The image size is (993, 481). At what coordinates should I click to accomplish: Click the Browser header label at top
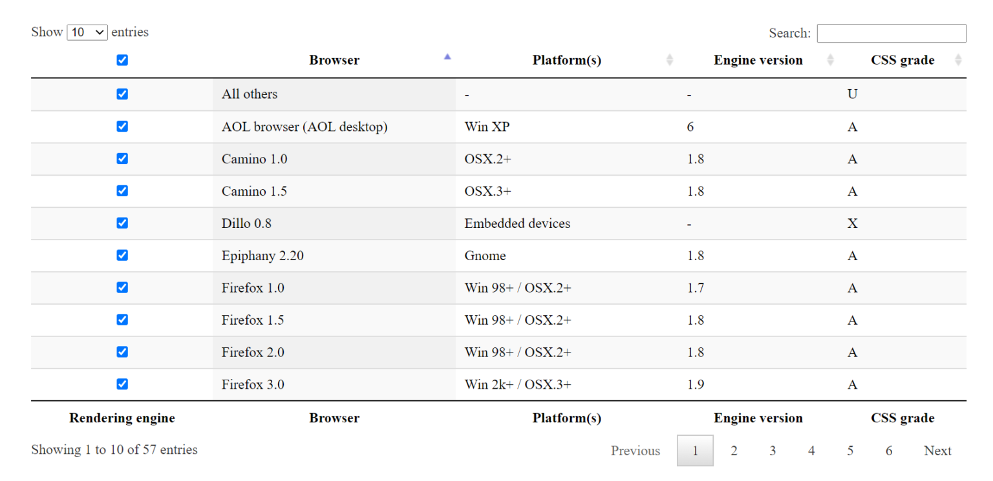[334, 60]
